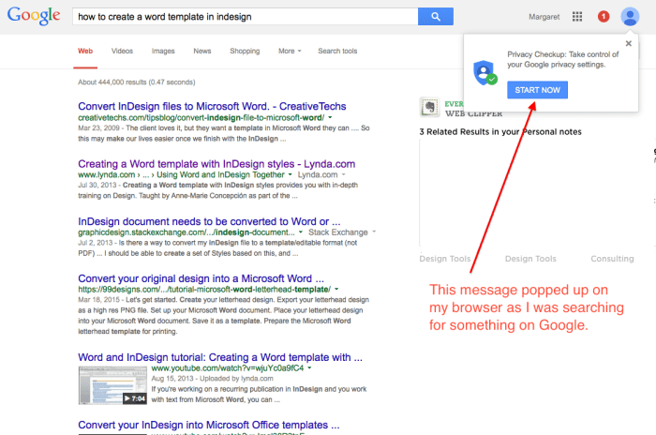Open dropdown arrow beside 99designs.com URL

(335, 290)
